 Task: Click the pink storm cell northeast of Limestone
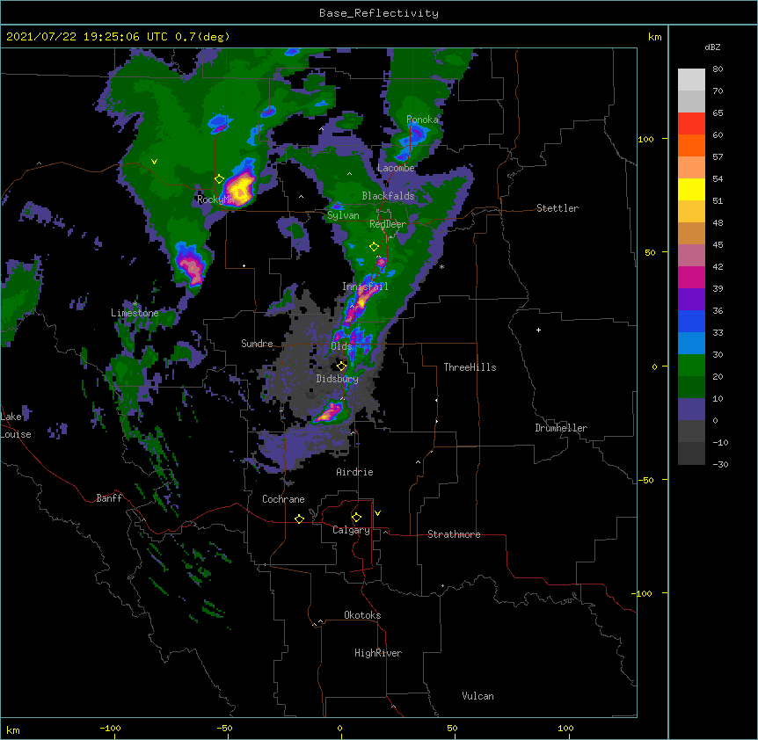[191, 265]
